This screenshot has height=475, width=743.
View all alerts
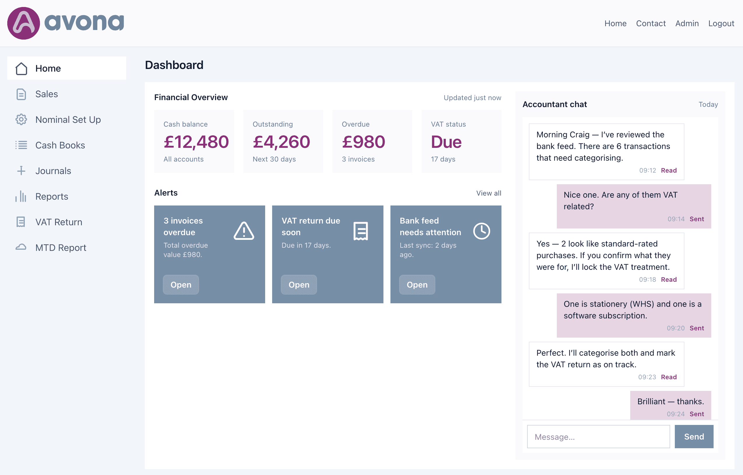coord(488,193)
